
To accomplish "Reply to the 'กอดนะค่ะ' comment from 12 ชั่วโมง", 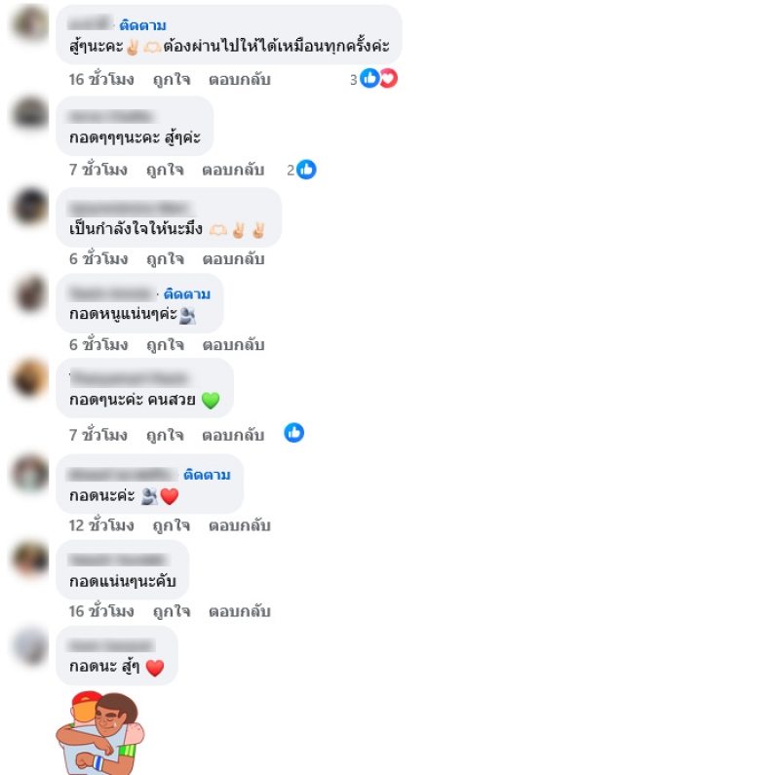I will click(239, 525).
